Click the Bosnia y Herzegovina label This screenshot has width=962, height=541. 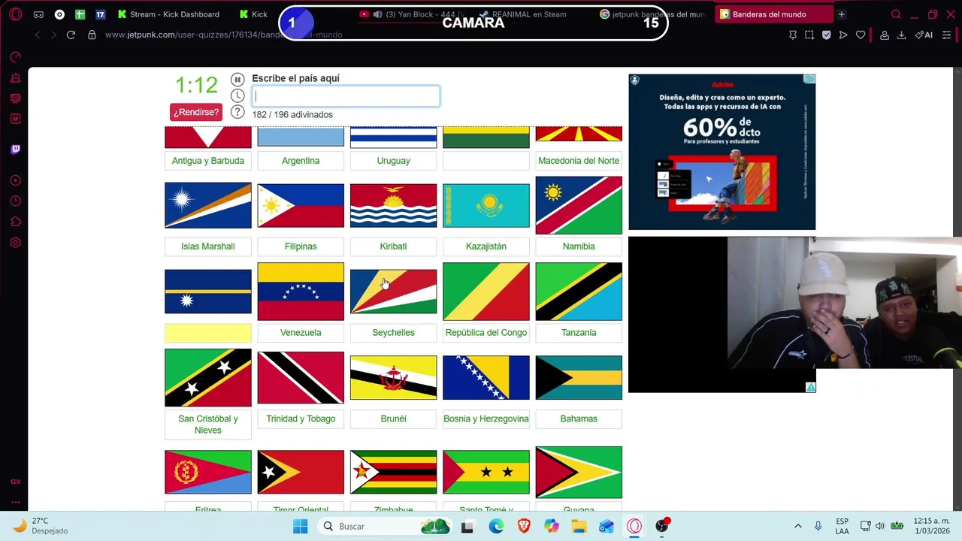(x=486, y=419)
